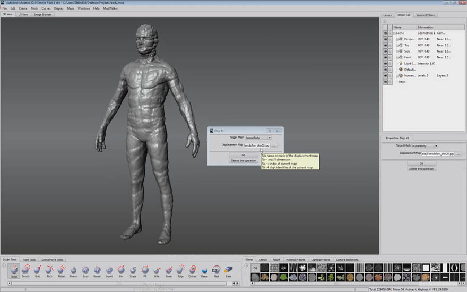Expand the Front camera node
Viewport: 467px width, 292px height.
tap(397, 57)
